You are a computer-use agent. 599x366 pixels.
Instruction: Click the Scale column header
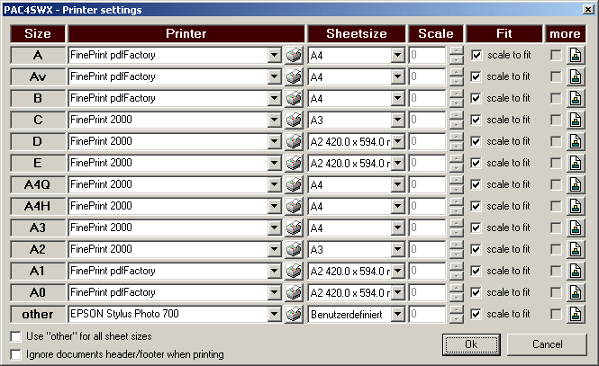click(x=436, y=34)
